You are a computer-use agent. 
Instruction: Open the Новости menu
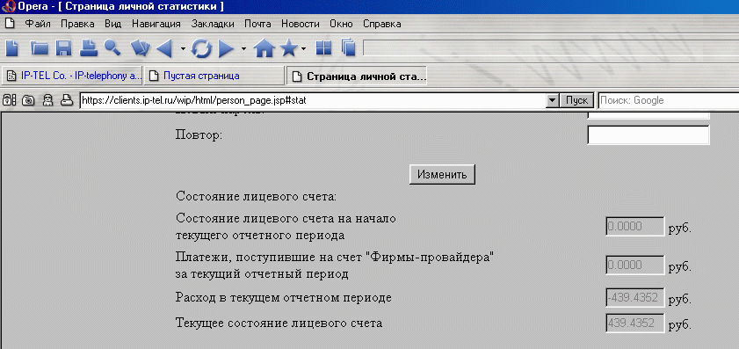pos(301,24)
